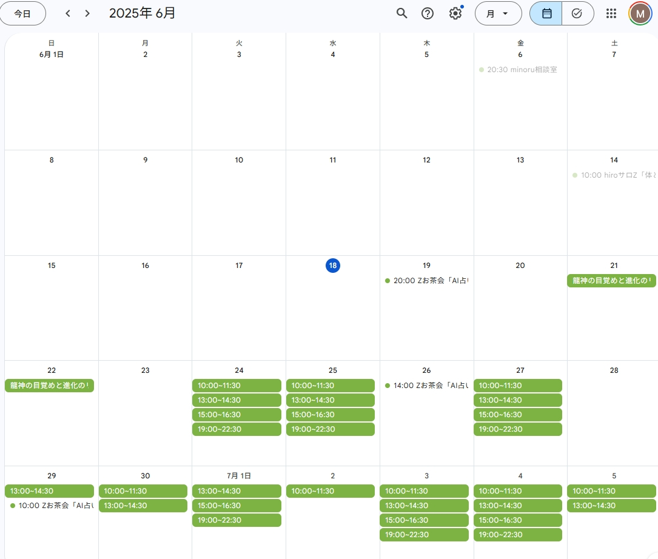
Task: Select June 29 13:00~14:30 event
Action: (49, 491)
